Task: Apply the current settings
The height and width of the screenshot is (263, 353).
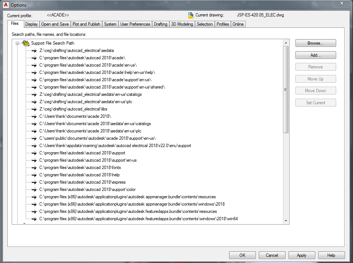Action: coord(301,255)
